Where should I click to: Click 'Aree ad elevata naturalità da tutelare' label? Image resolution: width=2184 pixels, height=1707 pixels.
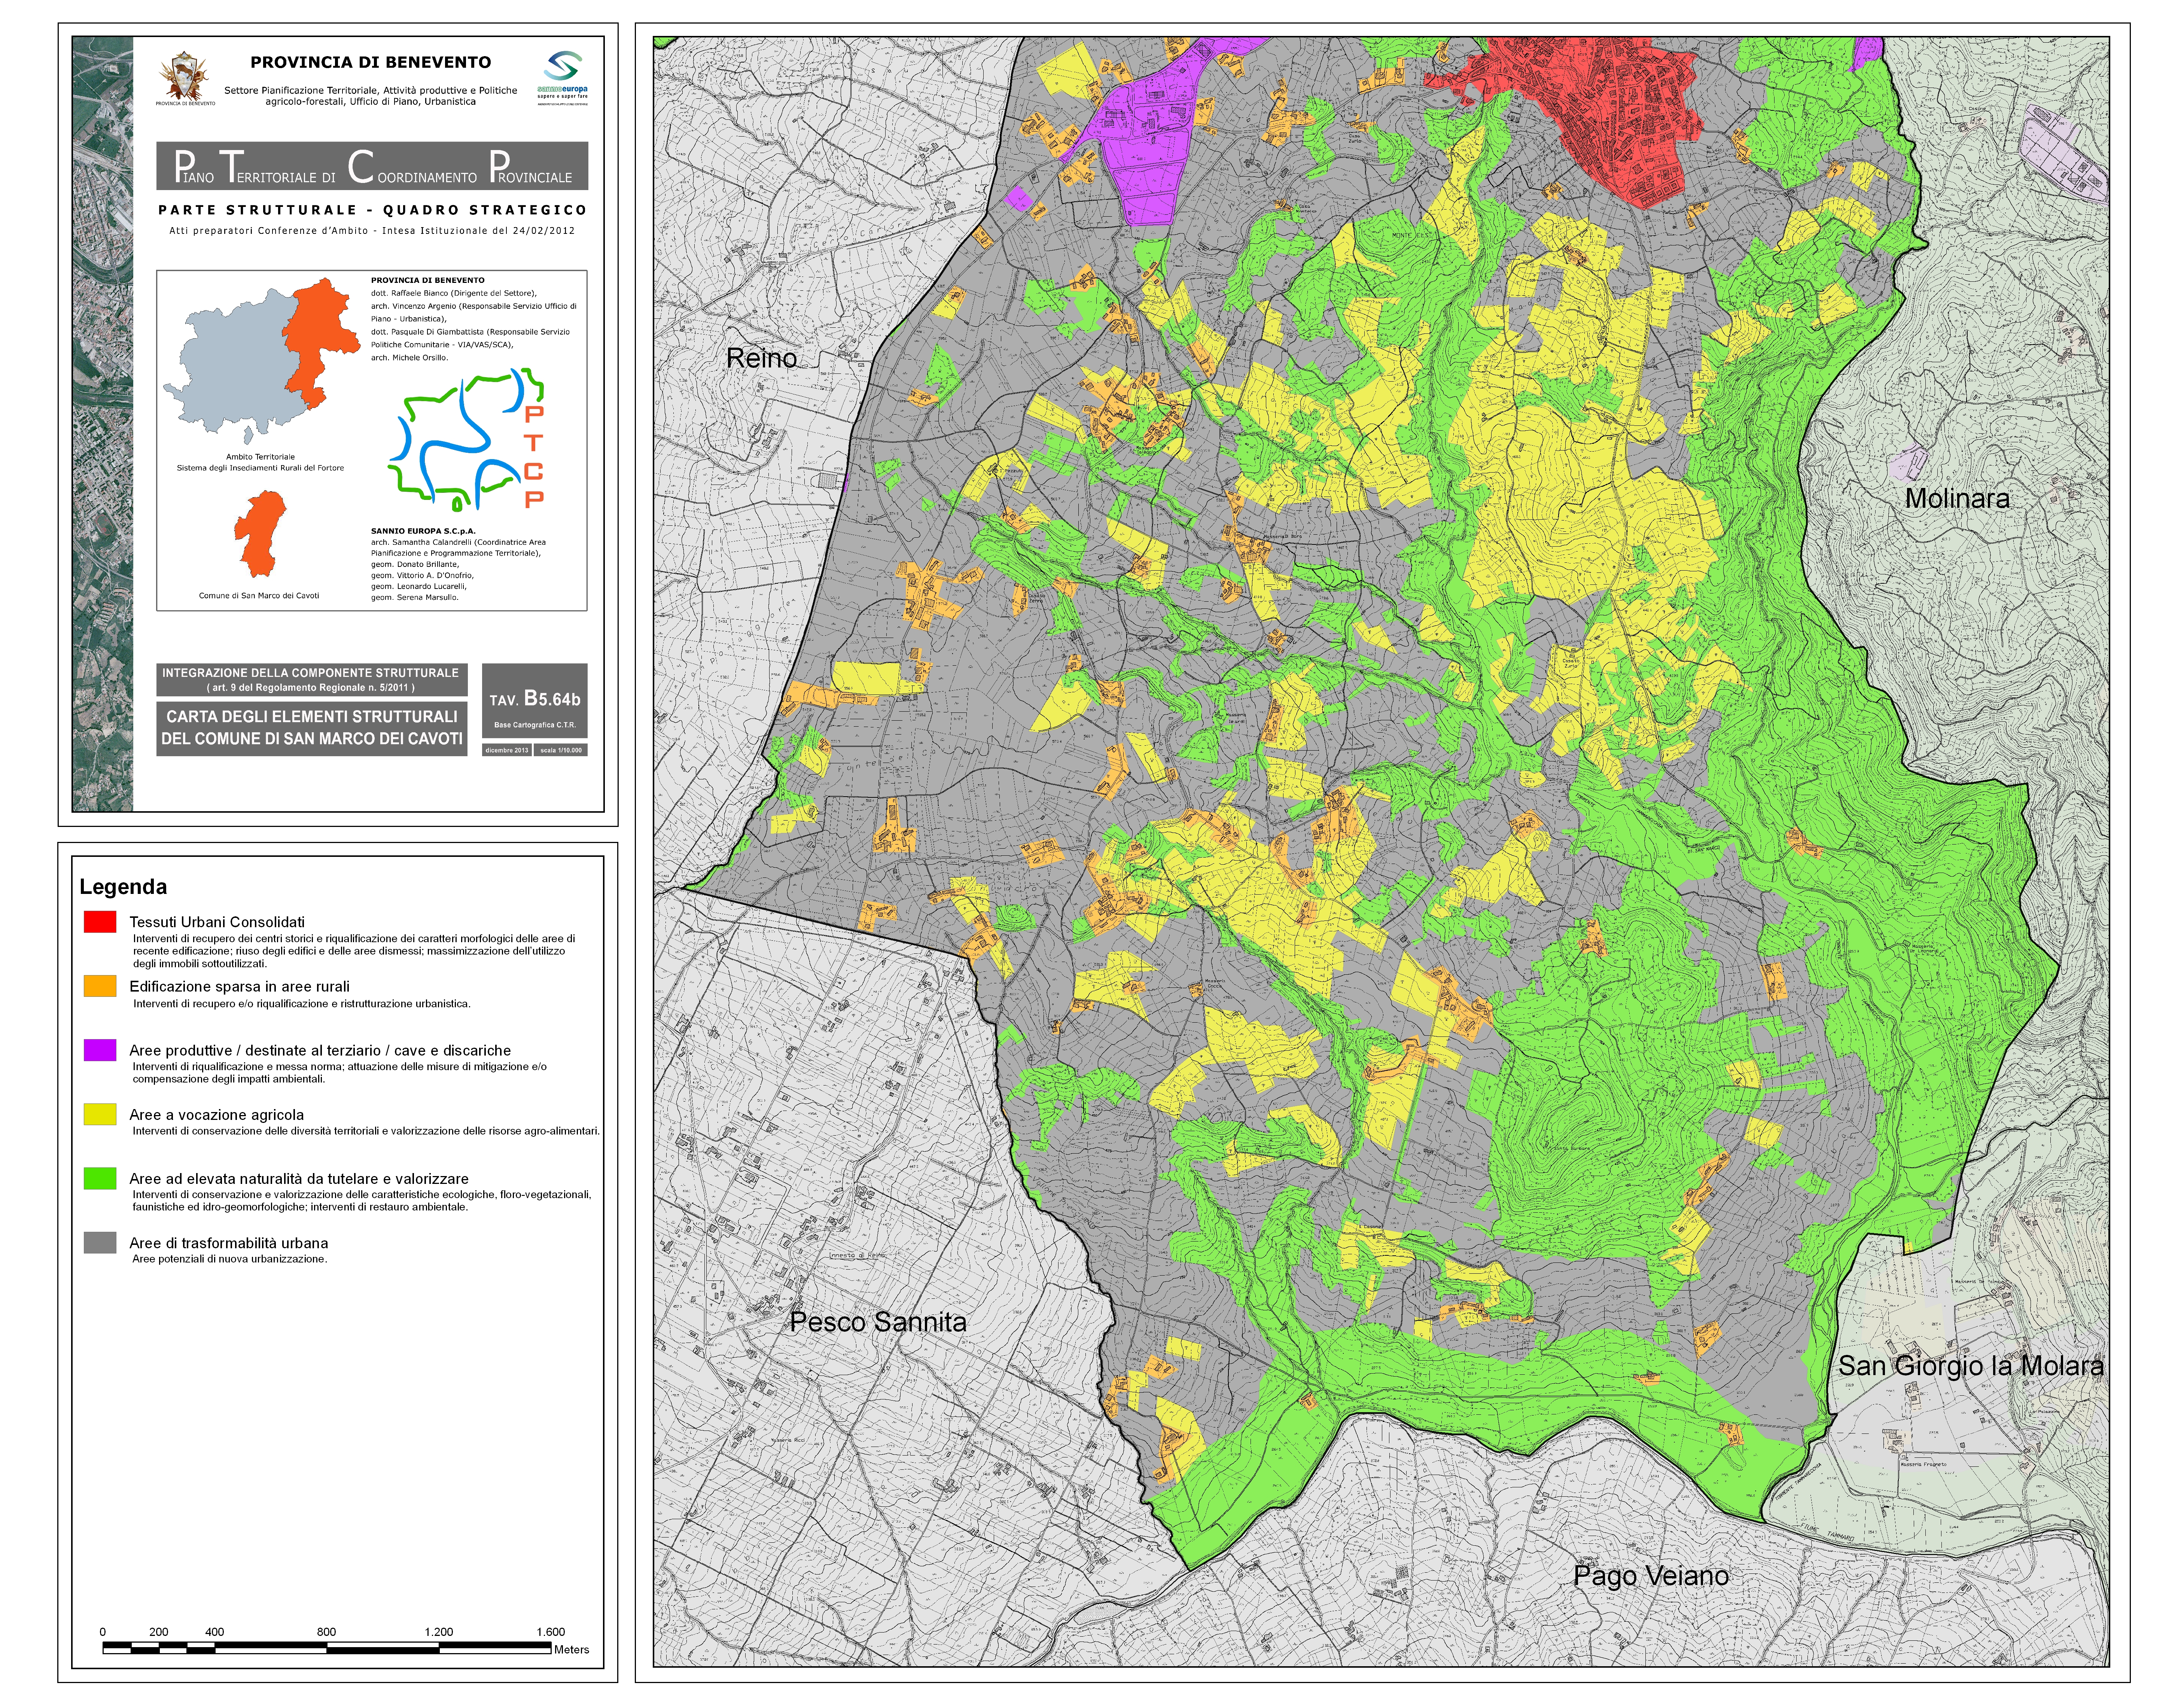299,1179
